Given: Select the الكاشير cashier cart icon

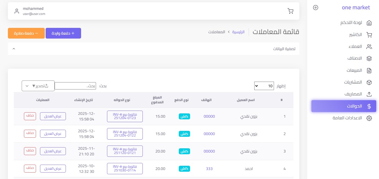Looking at the screenshot, I should pos(369,35).
